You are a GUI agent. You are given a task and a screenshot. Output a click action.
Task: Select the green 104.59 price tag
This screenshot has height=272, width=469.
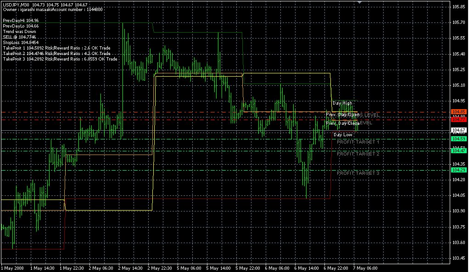[458, 139]
